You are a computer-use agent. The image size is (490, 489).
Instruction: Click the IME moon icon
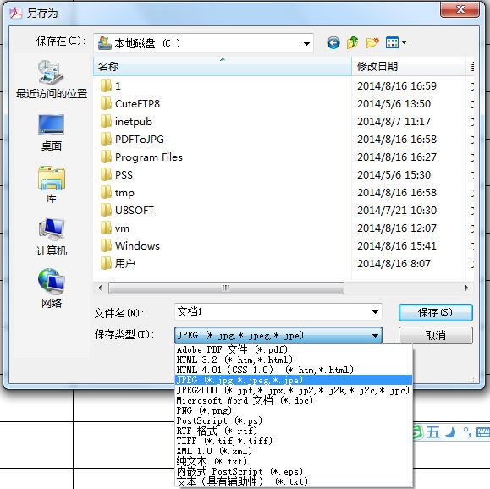coord(450,432)
